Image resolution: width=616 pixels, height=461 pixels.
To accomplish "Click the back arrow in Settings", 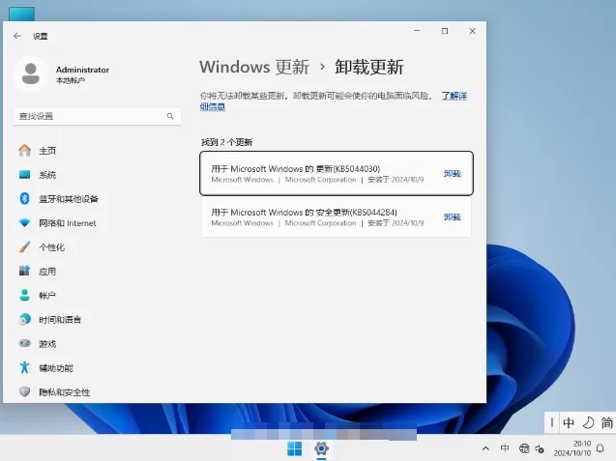I will pyautogui.click(x=17, y=36).
